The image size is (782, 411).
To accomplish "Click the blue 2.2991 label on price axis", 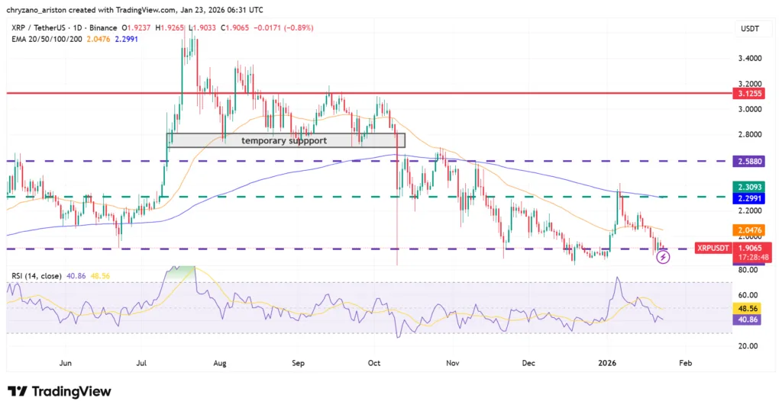I will click(748, 198).
